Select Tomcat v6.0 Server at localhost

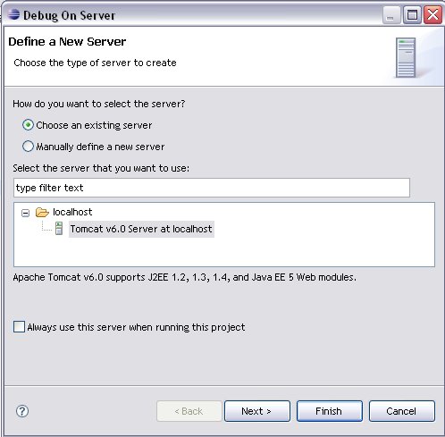pyautogui.click(x=141, y=229)
